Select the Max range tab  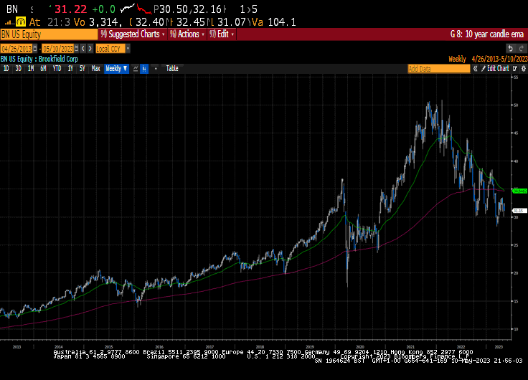click(95, 69)
